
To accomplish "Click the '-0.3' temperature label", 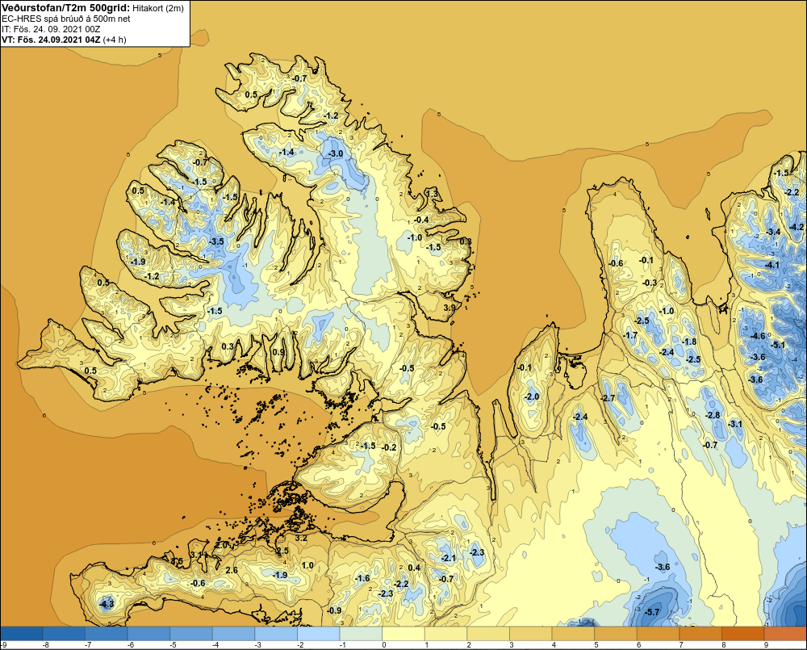I will tap(650, 283).
